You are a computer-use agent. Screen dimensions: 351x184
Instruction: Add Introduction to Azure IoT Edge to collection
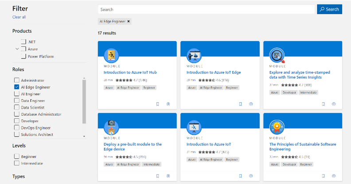tap(251, 104)
